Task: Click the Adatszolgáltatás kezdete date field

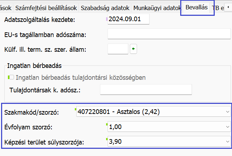Action: 128,19
